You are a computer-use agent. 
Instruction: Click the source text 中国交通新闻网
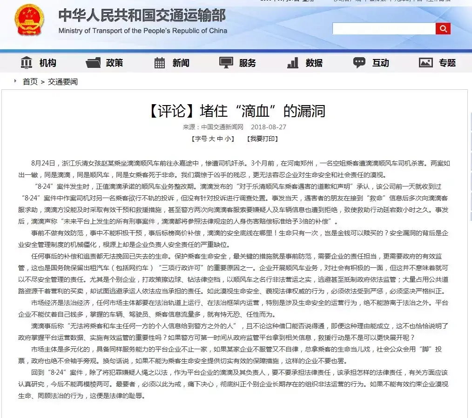222,127
